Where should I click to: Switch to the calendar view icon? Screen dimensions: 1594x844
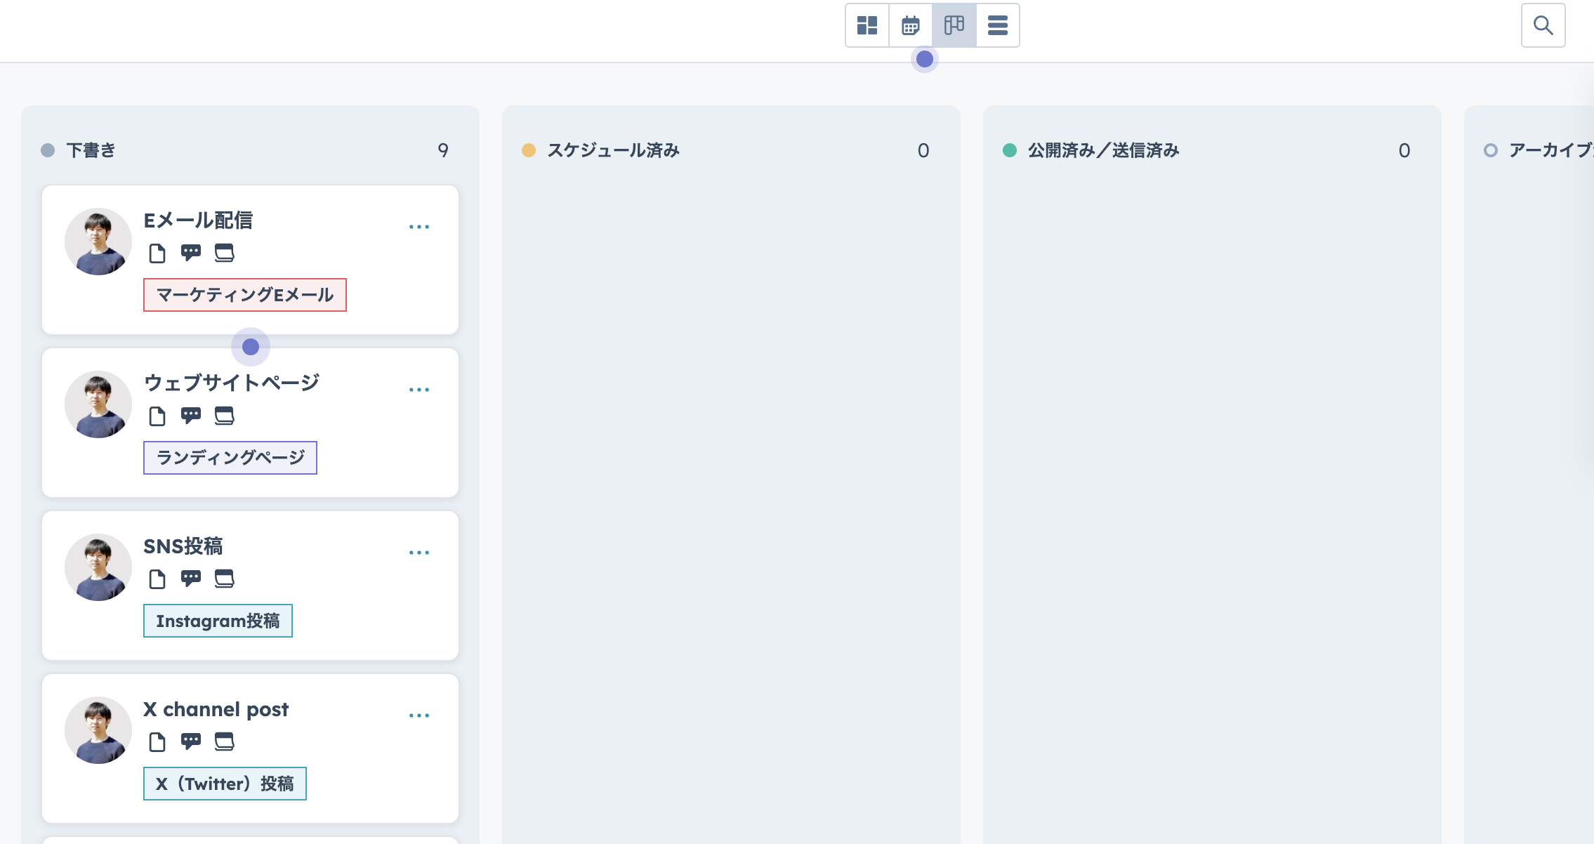tap(911, 25)
